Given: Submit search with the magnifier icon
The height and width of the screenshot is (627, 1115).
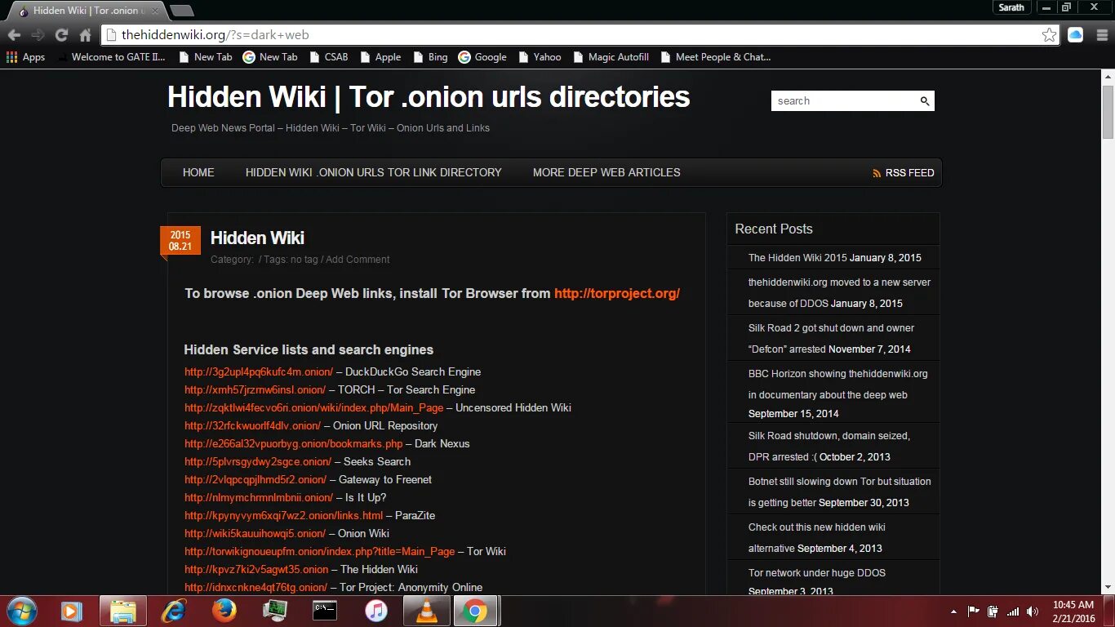Looking at the screenshot, I should click(925, 101).
